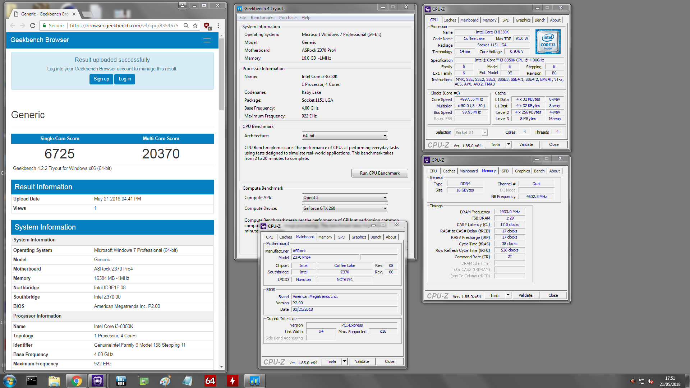Click Validate in CPU-Z CPU window
The image size is (690, 388).
coord(526,144)
